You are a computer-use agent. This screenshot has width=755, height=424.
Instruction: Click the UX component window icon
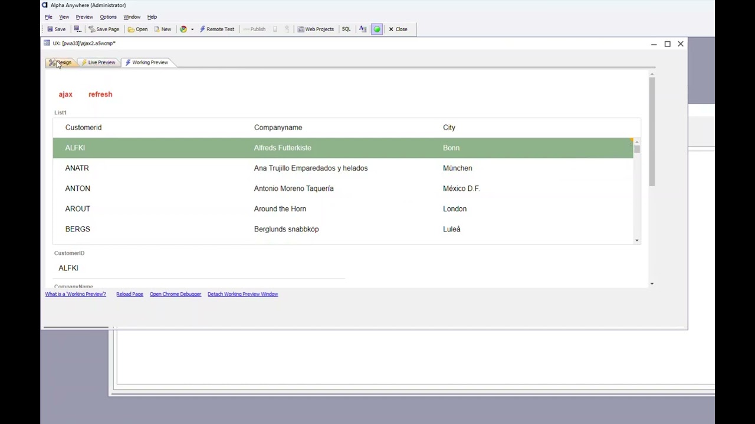[47, 43]
